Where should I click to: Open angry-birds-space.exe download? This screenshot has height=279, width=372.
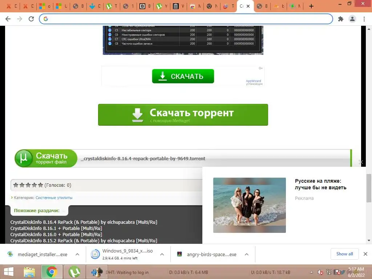click(x=212, y=255)
